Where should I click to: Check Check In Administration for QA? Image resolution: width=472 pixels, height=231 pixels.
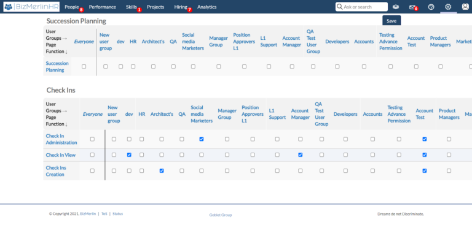182,139
